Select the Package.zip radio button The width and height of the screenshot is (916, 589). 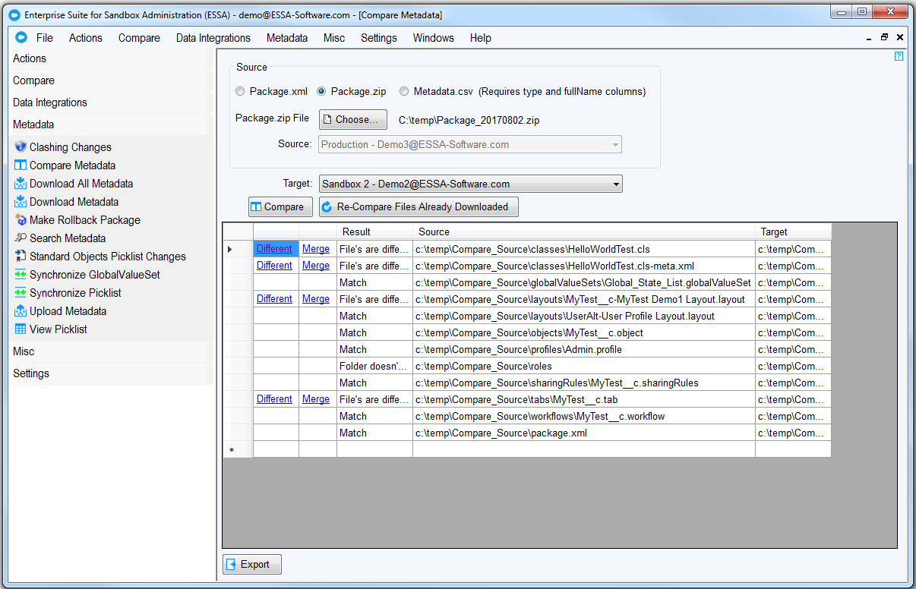tap(321, 91)
